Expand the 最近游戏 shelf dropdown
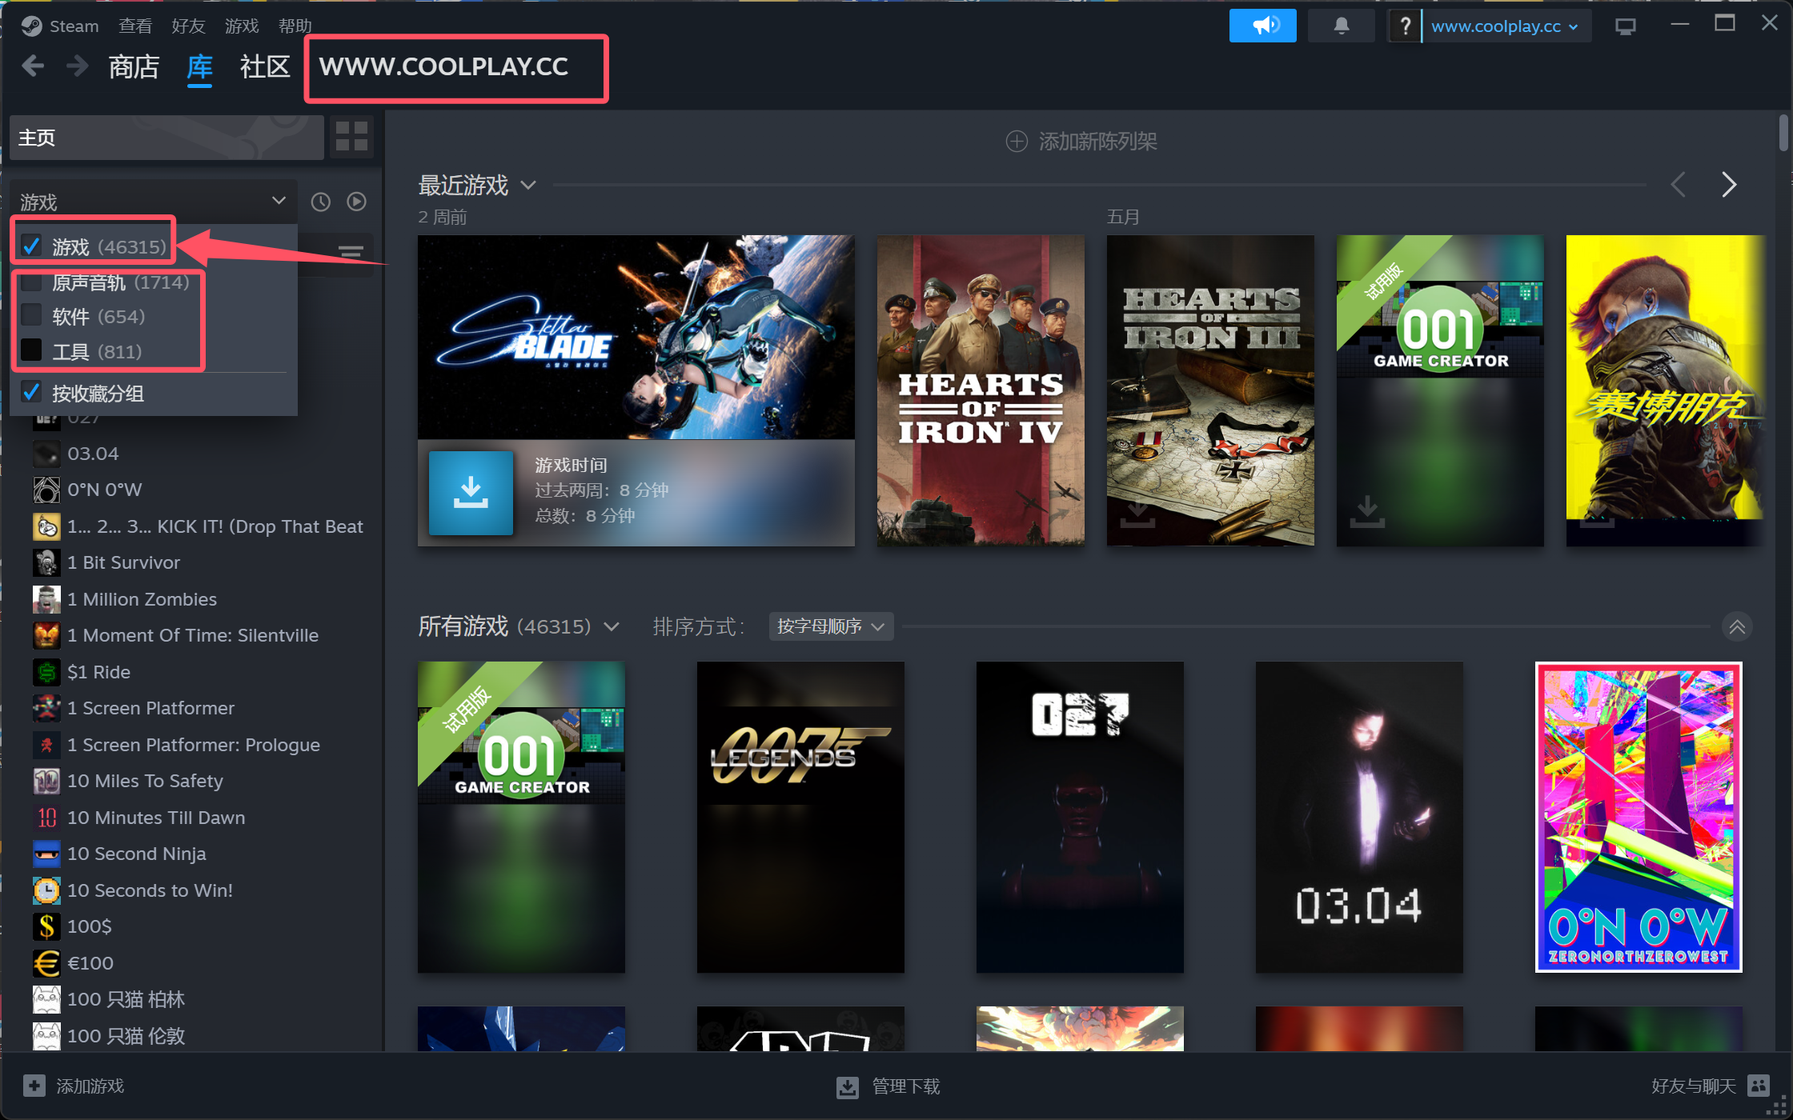 click(528, 186)
